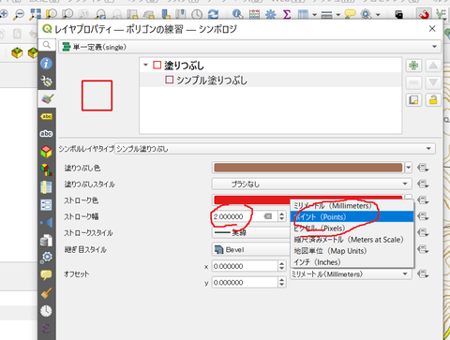Screen dimensions: 450x340
Task: Select the シンプル塗りつぶし symbol layer row
Action: tap(270, 81)
